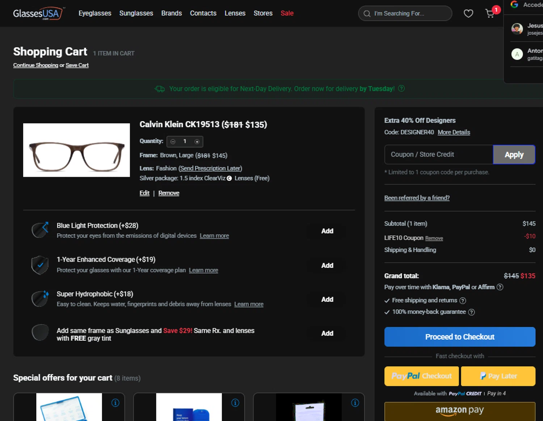Open the Stores menu
Viewport: 543px width, 421px height.
[x=263, y=13]
